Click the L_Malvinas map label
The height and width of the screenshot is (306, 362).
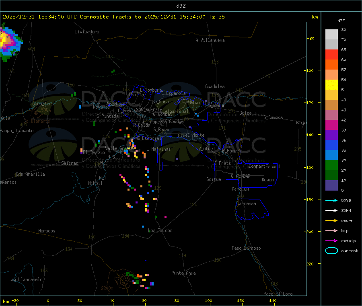158,149
